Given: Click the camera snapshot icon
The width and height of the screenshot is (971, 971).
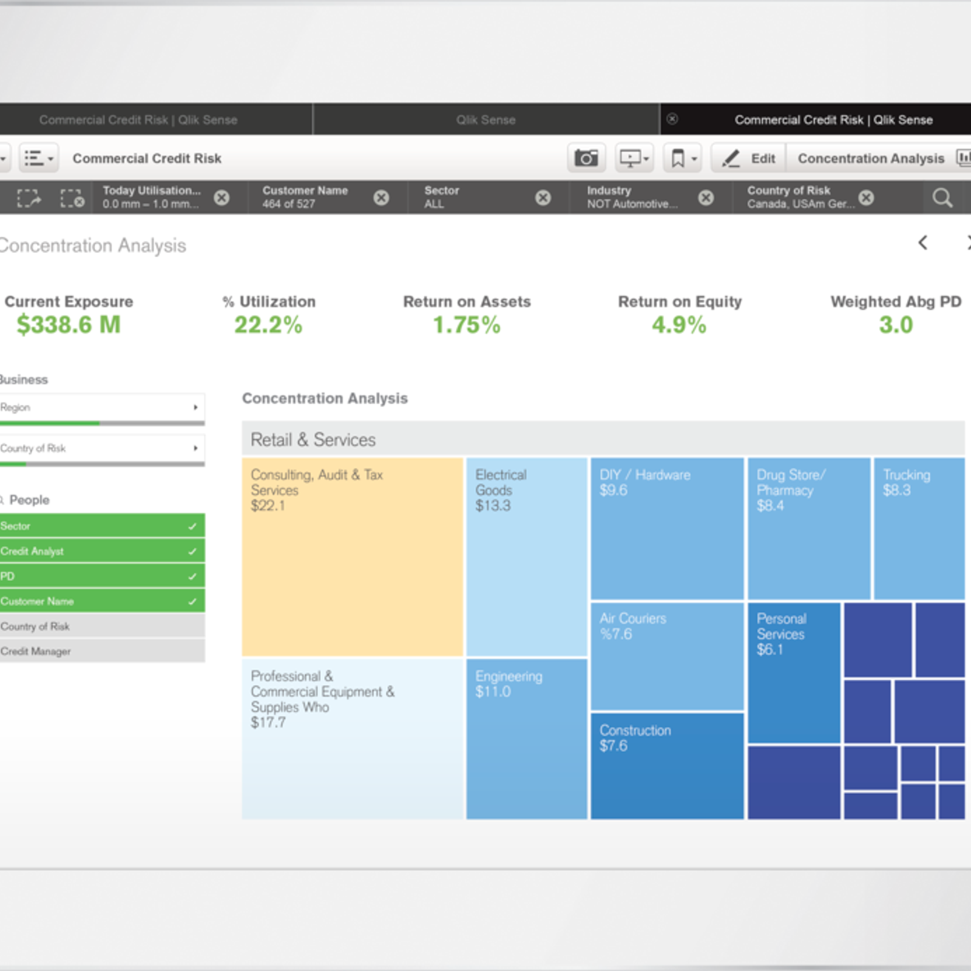Looking at the screenshot, I should coord(586,158).
